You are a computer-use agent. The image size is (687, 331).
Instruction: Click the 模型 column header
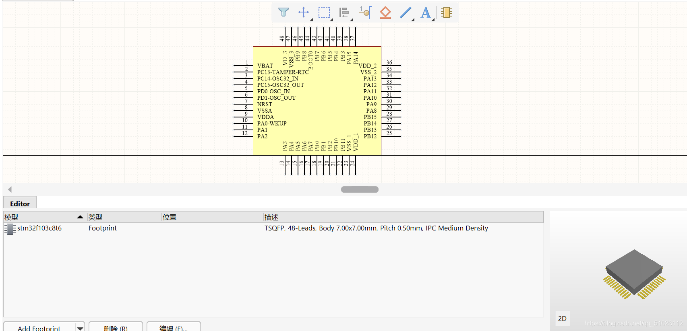tap(45, 217)
